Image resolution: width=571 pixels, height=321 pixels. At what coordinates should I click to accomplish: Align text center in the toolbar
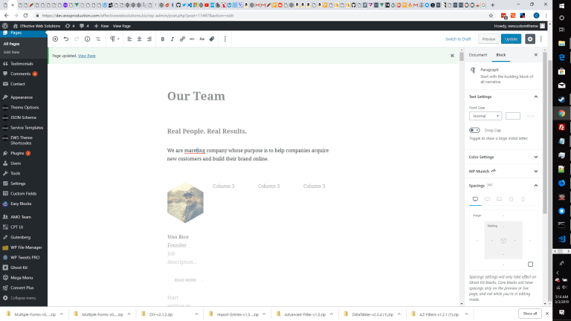click(x=140, y=39)
